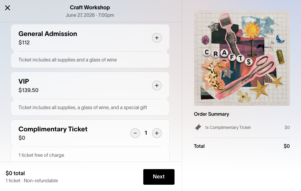Image resolution: width=301 pixels, height=191 pixels.
Task: Click the Next button
Action: pos(159,177)
